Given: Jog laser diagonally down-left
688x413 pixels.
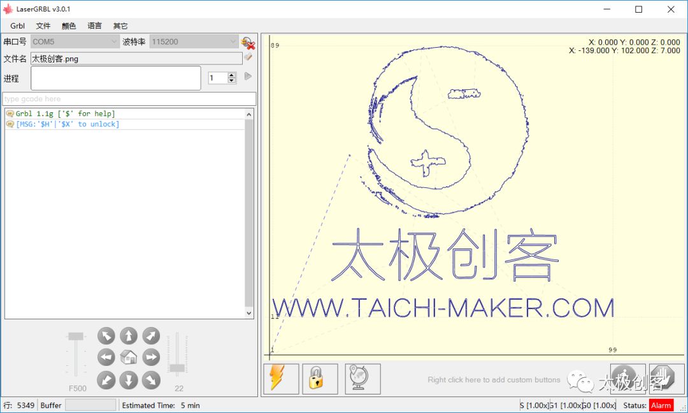Looking at the screenshot, I should click(x=106, y=380).
